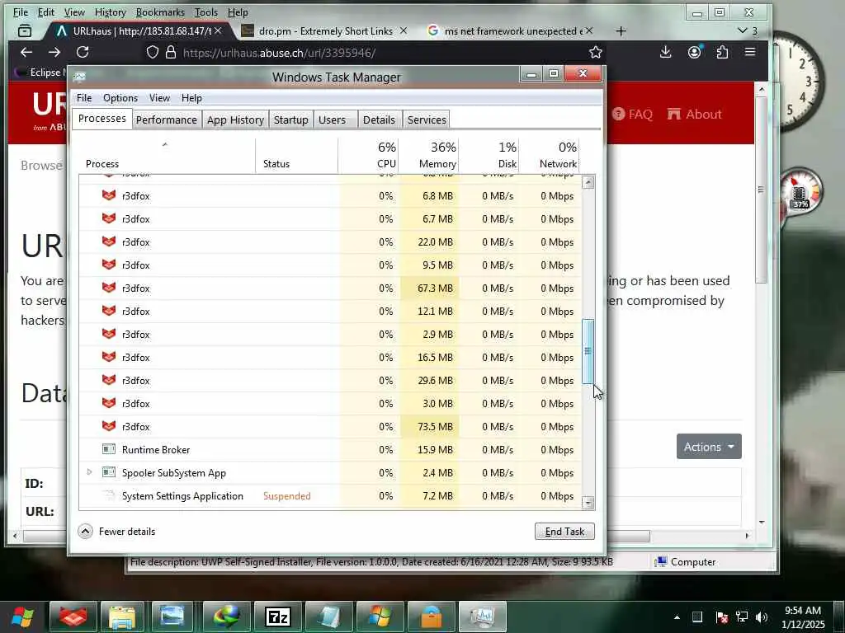Open the browser's Tools menu
Image resolution: width=845 pixels, height=633 pixels.
205,12
